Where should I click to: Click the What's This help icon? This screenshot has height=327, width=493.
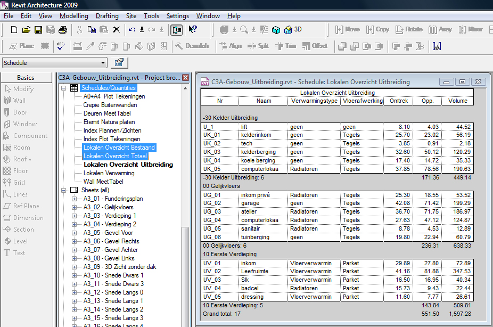192,29
